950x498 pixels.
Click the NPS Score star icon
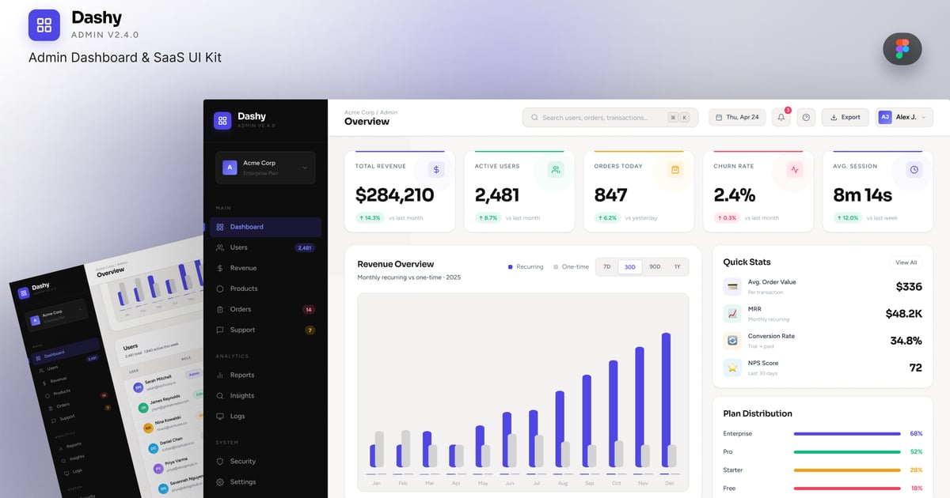pos(732,368)
